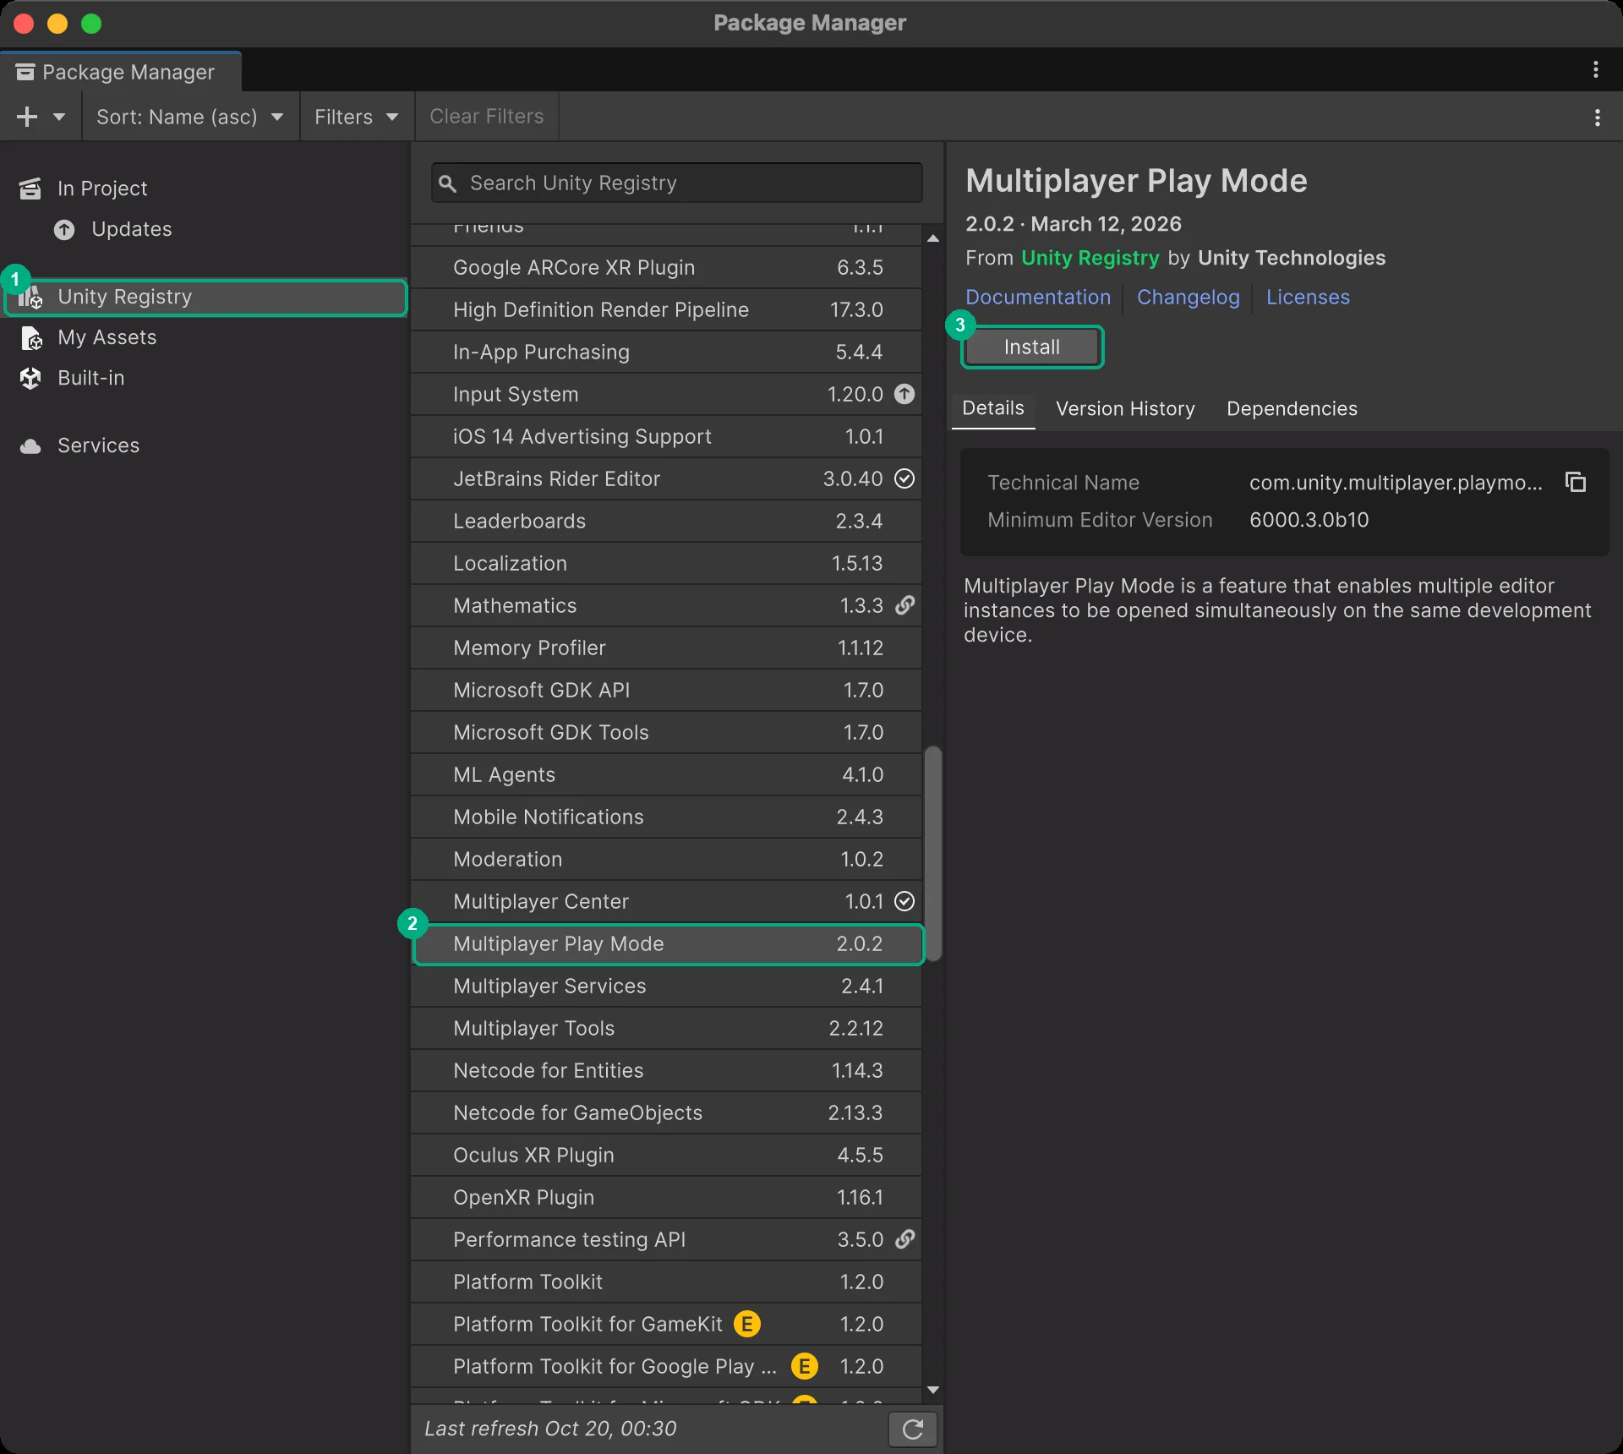Open the add package dropdown arrow
Viewport: 1623px width, 1454px height.
[59, 117]
